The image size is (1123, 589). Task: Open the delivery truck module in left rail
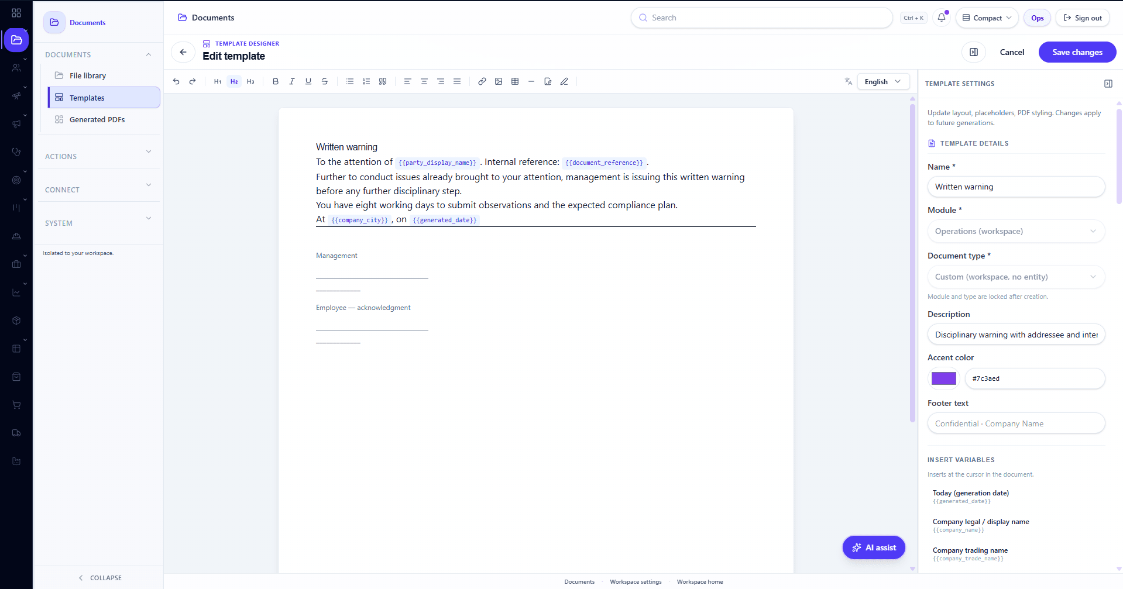[16, 433]
